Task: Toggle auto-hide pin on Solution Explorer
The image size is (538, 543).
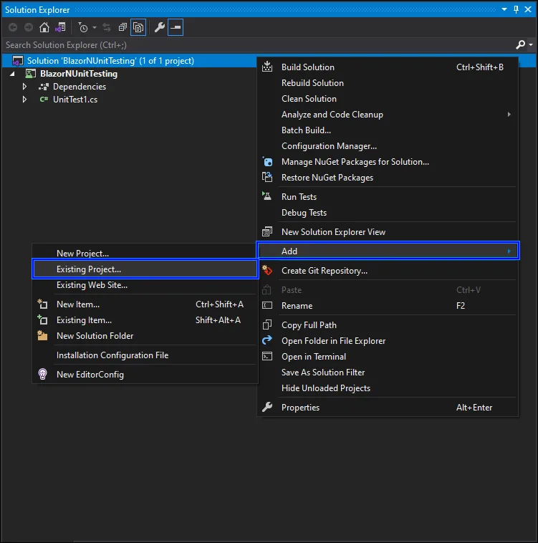Action: pos(517,10)
